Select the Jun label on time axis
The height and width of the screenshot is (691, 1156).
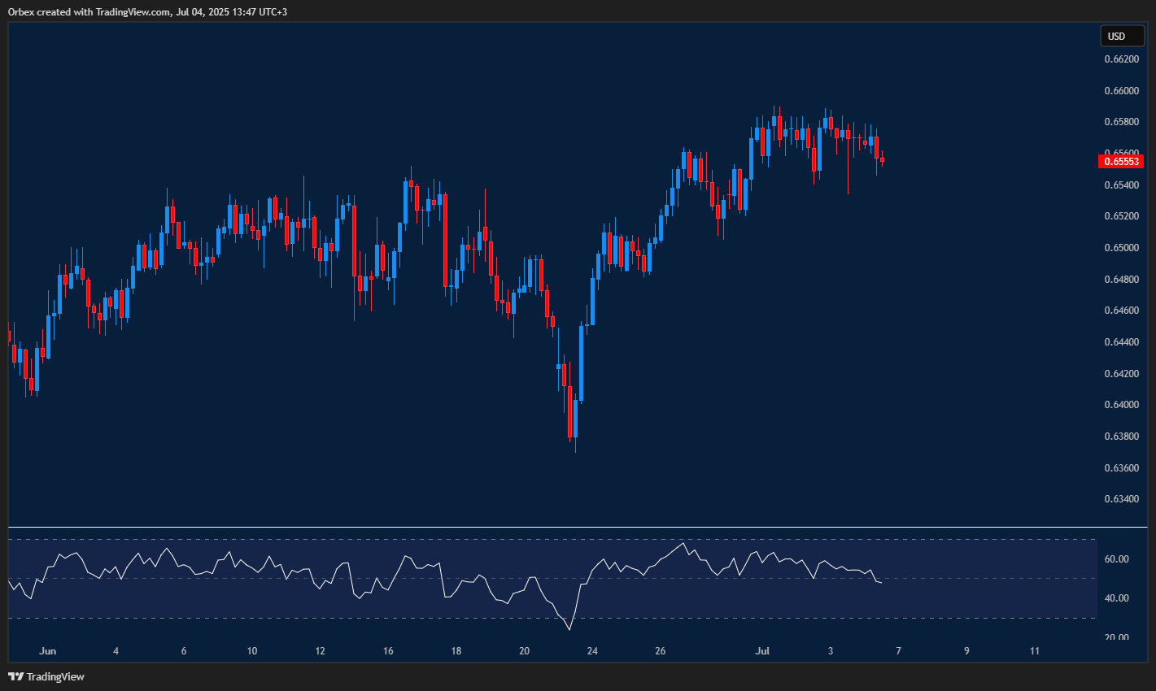coord(48,650)
